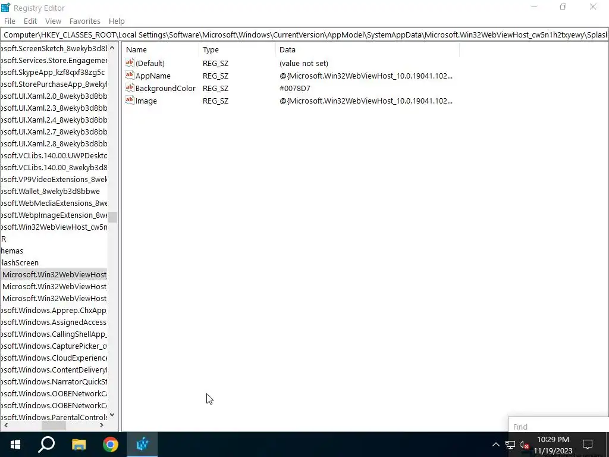609x457 pixels.
Task: Select the ScreenSketch_8wekyb3d8 tree key
Action: tap(54, 48)
